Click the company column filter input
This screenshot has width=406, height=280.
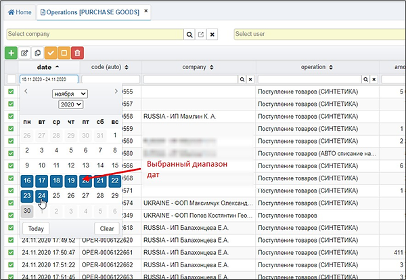[191, 79]
